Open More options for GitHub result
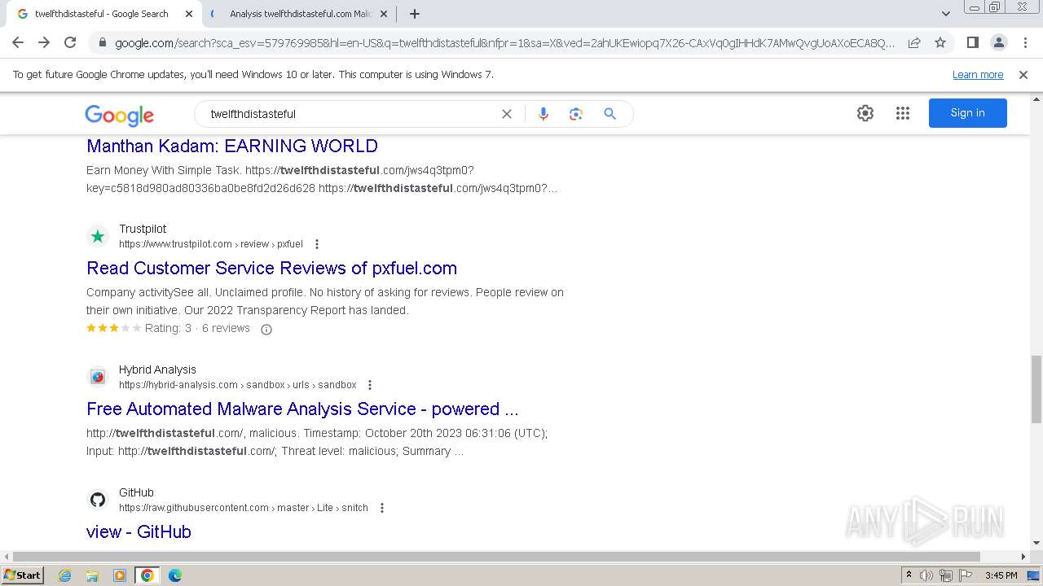Viewport: 1043px width, 586px height. (x=381, y=508)
